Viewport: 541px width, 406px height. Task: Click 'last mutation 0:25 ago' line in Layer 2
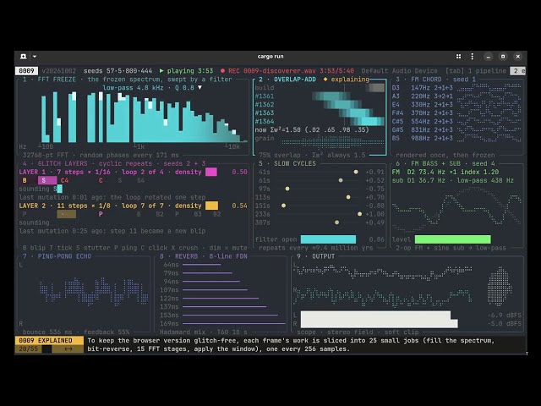tap(112, 231)
